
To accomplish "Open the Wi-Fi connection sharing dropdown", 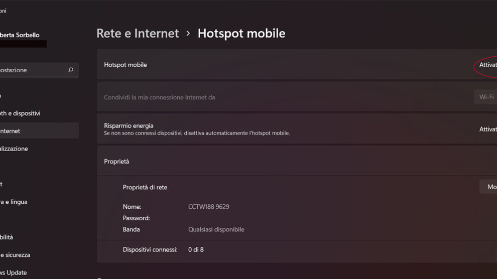I will click(x=486, y=97).
